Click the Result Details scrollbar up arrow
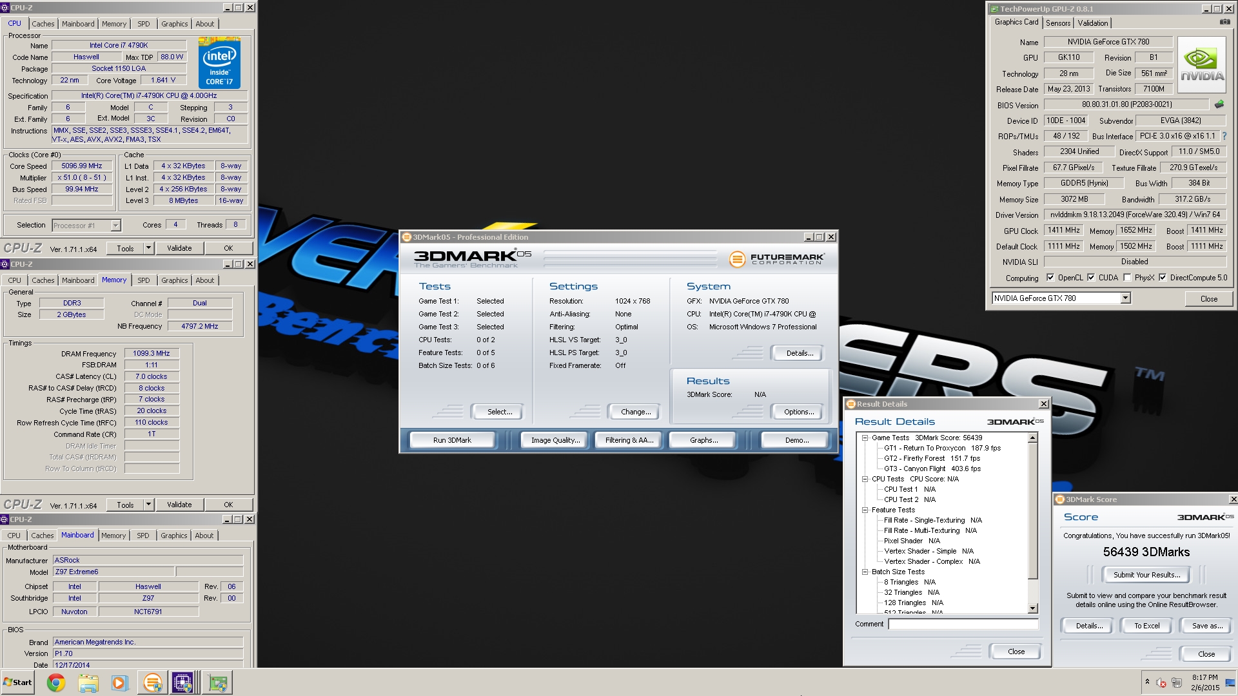The image size is (1238, 696). tap(1032, 438)
